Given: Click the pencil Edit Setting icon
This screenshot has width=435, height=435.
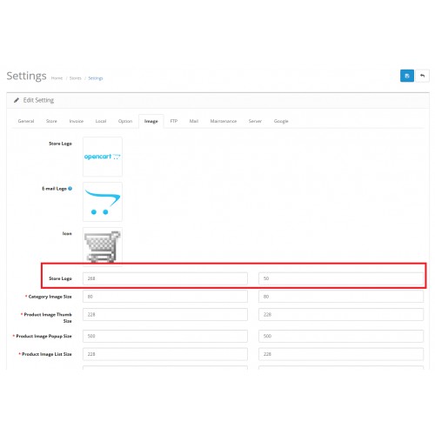Looking at the screenshot, I should point(17,100).
